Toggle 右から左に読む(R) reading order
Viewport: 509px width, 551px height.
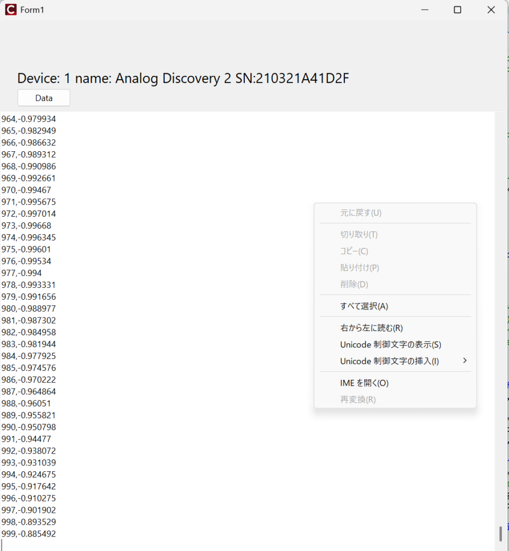point(371,328)
